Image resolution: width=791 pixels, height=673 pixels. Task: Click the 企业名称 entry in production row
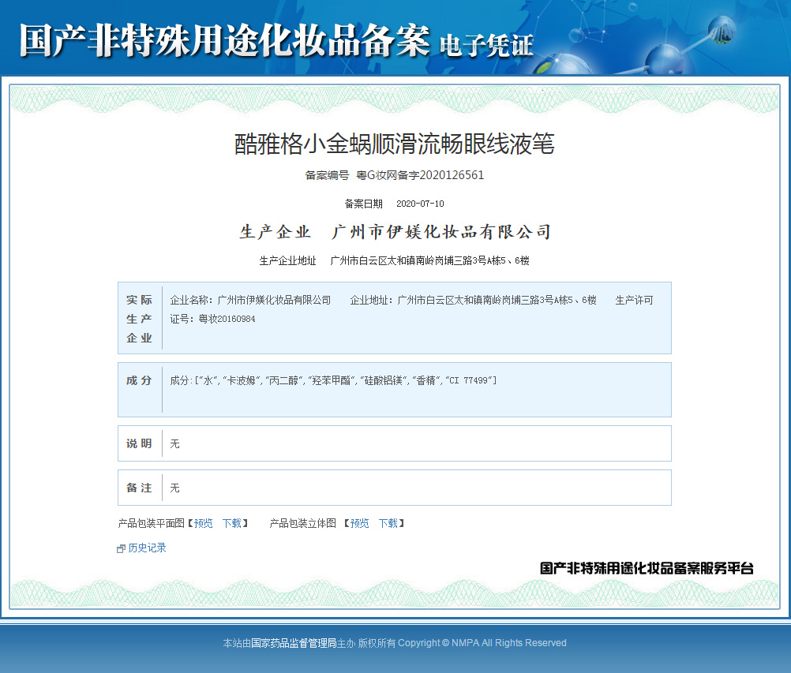point(250,300)
